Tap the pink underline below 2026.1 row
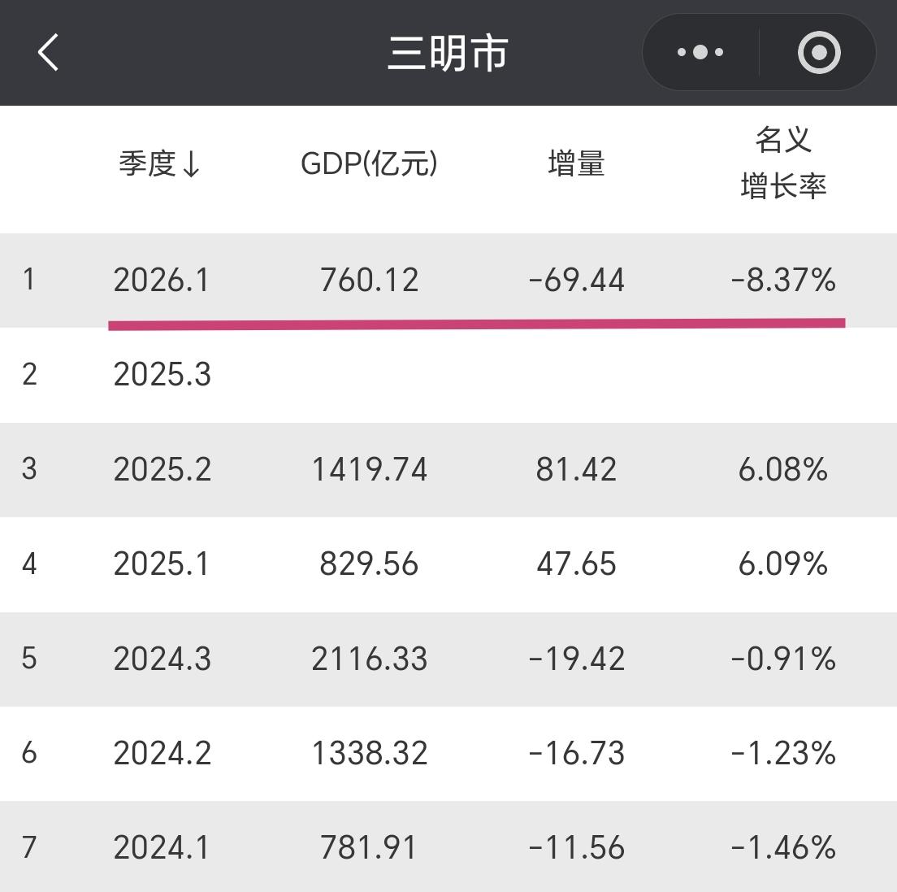Image resolution: width=897 pixels, height=892 pixels. [477, 323]
